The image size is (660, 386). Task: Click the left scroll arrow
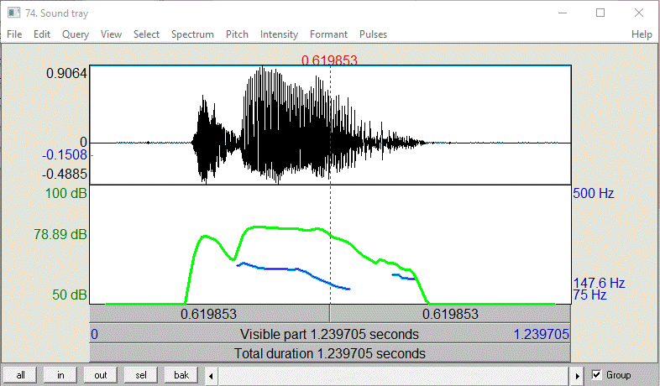click(211, 375)
